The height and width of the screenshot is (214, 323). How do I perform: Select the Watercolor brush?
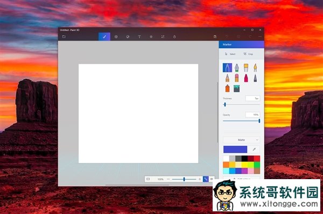[x=255, y=68]
